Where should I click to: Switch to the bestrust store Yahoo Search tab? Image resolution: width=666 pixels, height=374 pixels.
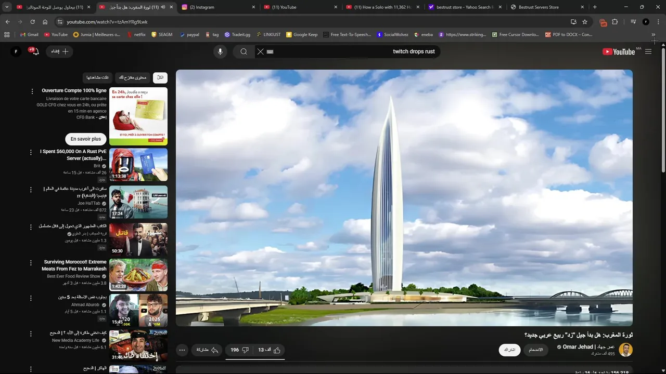pos(465,7)
